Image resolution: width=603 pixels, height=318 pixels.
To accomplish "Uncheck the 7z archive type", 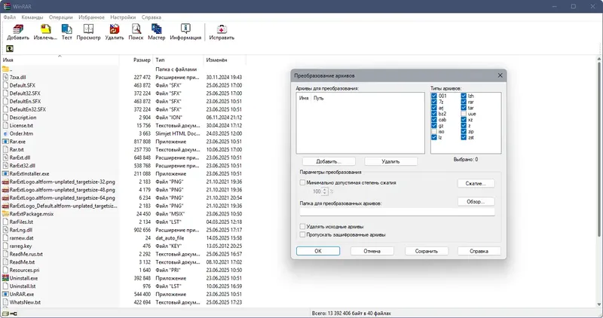I will tap(434, 102).
